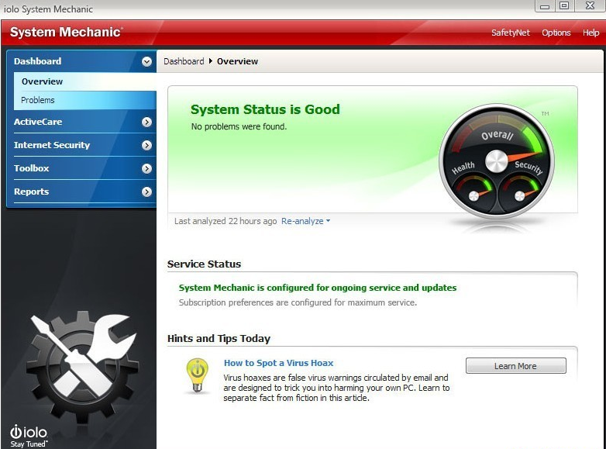Expand the Toolbox section arrow

(x=146, y=168)
